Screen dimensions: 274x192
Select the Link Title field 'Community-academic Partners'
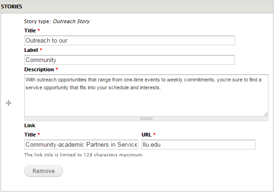tap(81, 144)
